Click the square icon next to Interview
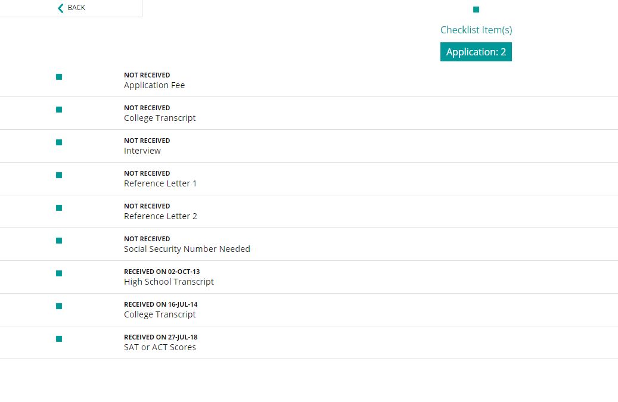 59,142
